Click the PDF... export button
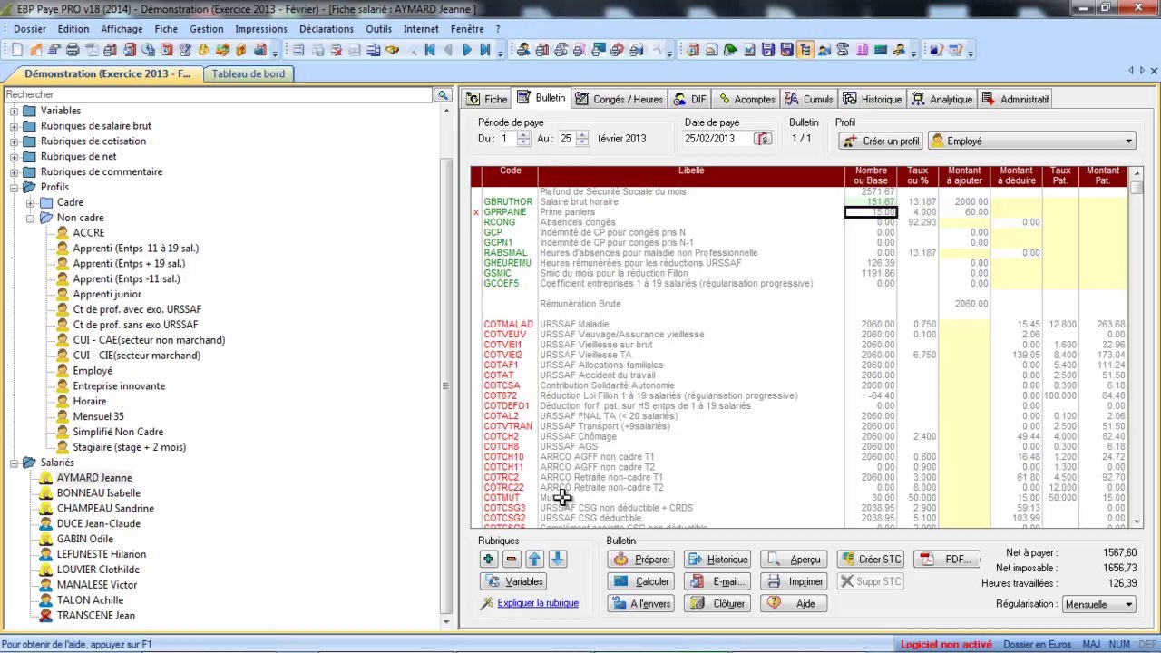1161x653 pixels. coord(947,560)
